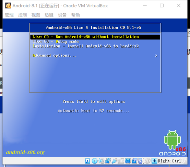Viewport: 190px width, 167px height.
Task: Expand Advanced options submenu arrow
Action: pyautogui.click(x=156, y=55)
